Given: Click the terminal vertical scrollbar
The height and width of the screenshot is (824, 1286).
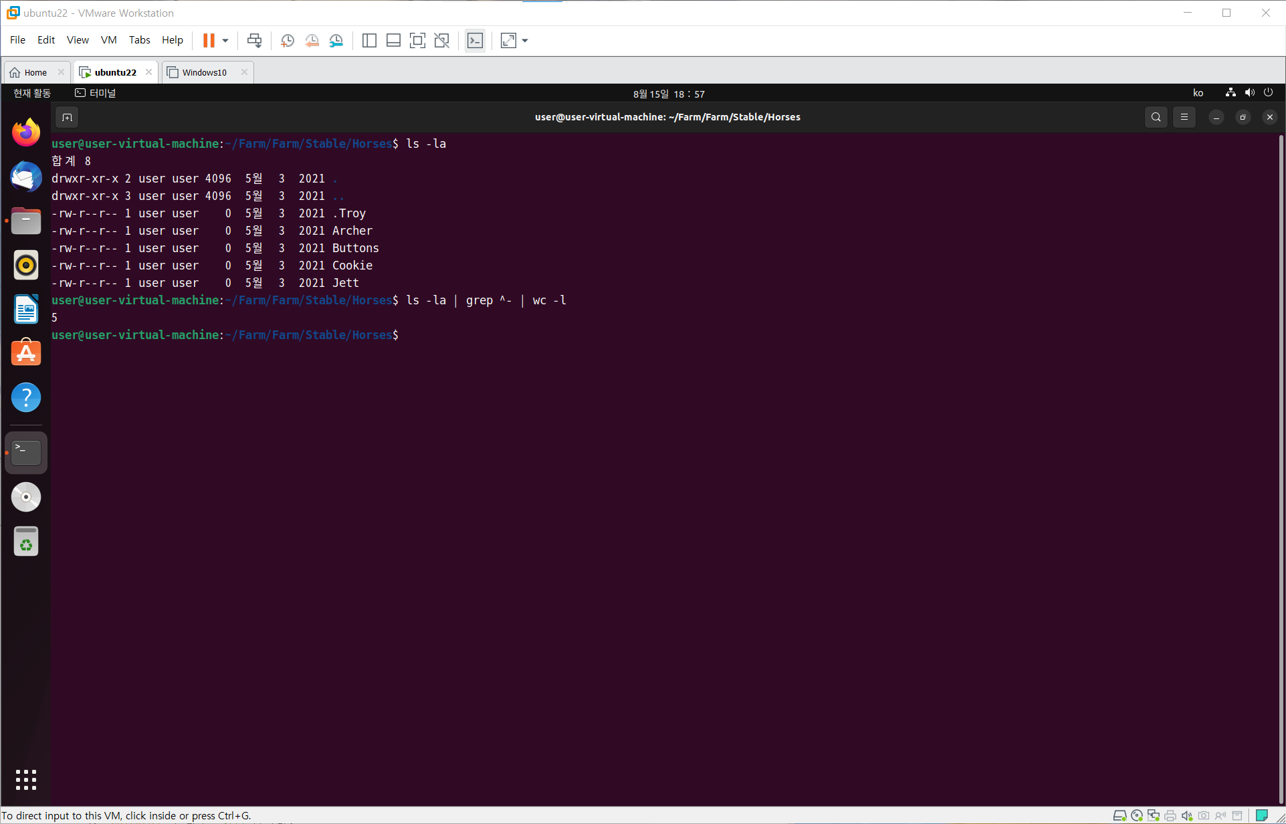Looking at the screenshot, I should coord(1281,468).
